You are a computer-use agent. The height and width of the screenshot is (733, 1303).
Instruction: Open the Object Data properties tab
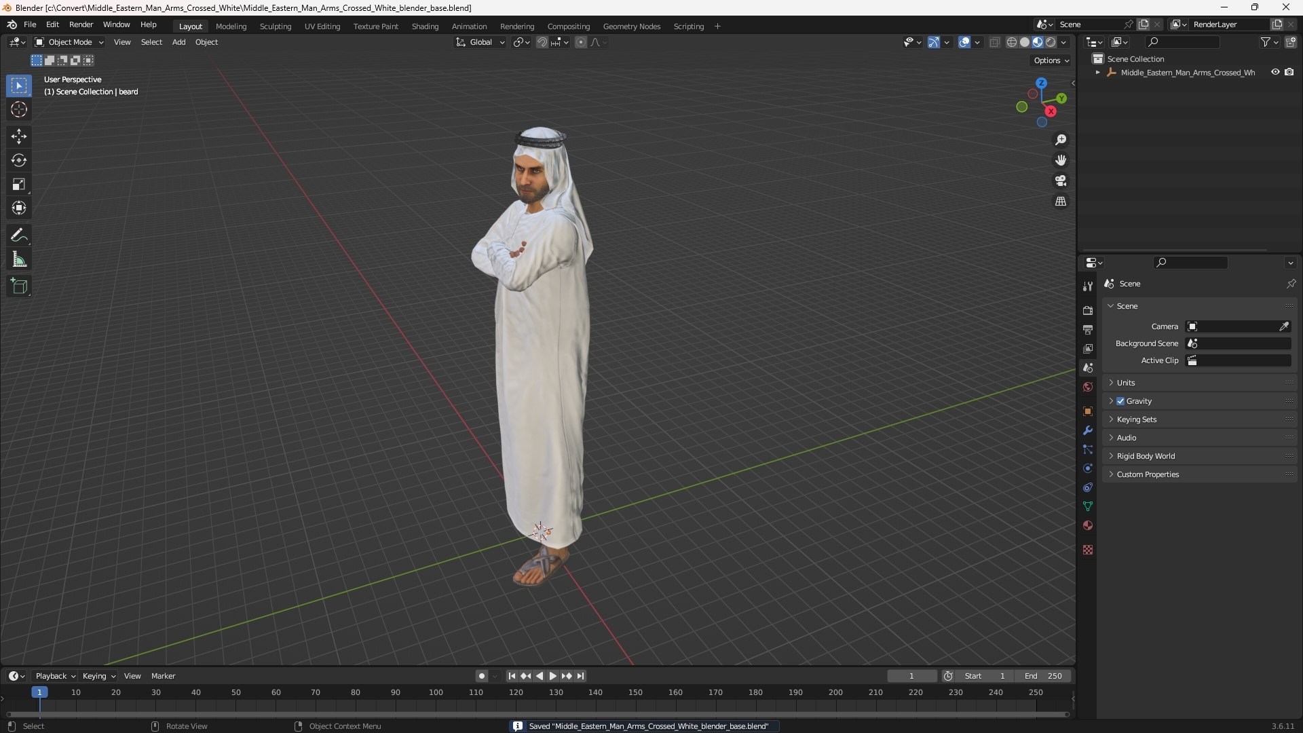point(1088,506)
